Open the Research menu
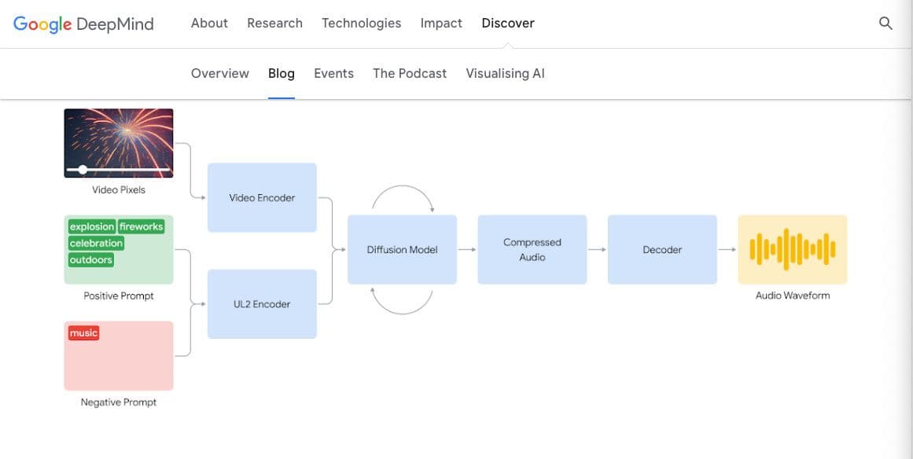913x459 pixels. tap(274, 24)
